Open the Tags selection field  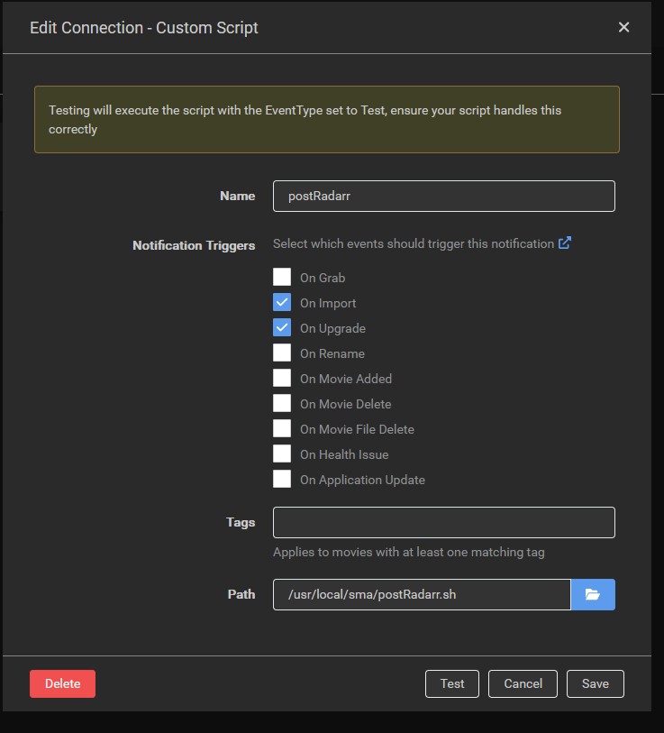coord(443,522)
